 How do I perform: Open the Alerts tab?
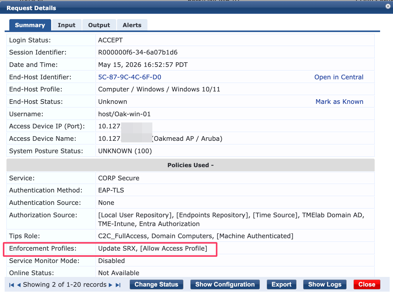pyautogui.click(x=132, y=25)
